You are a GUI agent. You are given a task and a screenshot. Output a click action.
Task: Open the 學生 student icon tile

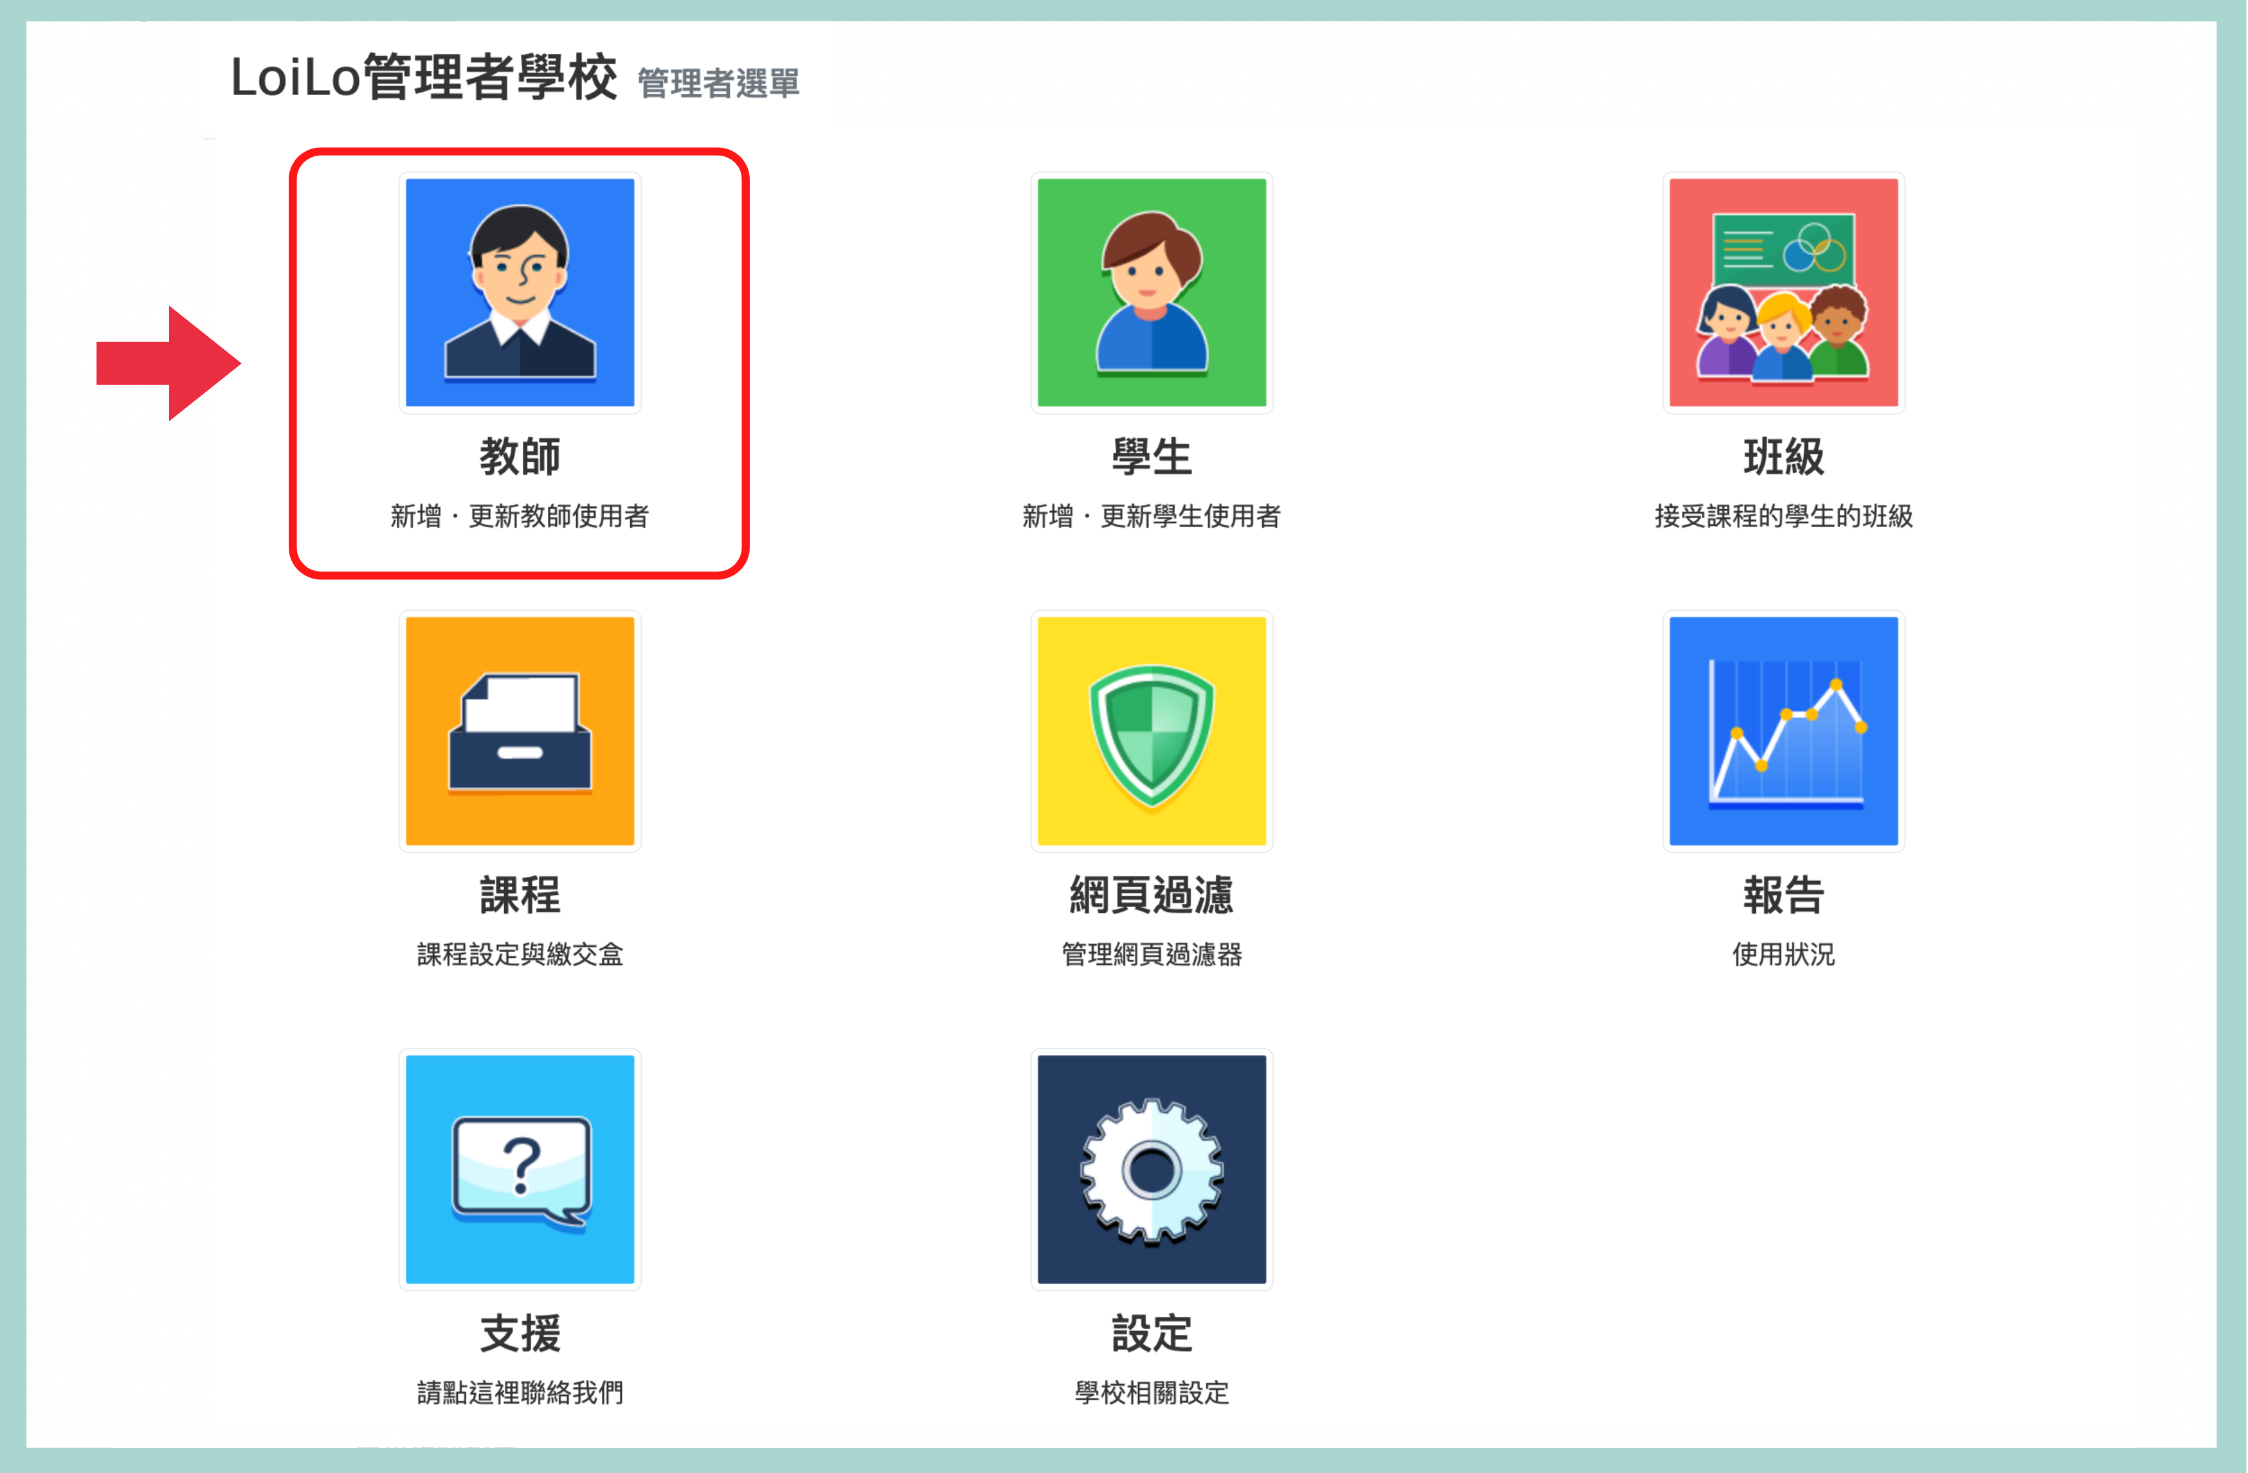(1152, 293)
